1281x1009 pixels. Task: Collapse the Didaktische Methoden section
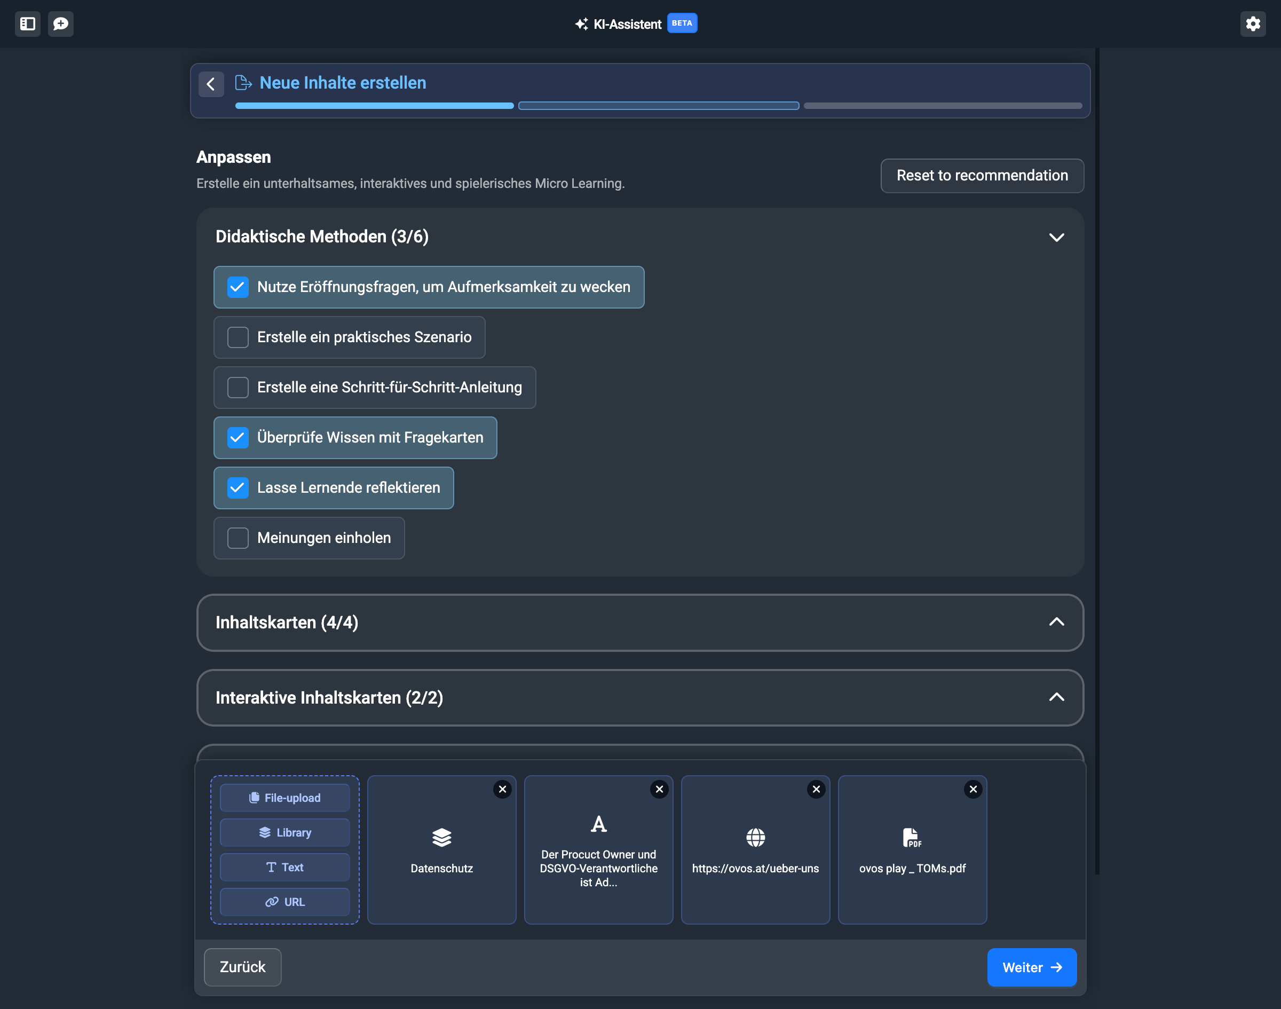pyautogui.click(x=1056, y=237)
